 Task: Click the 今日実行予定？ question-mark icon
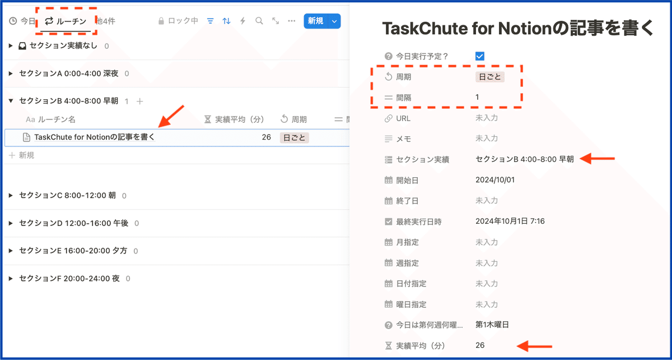(389, 56)
